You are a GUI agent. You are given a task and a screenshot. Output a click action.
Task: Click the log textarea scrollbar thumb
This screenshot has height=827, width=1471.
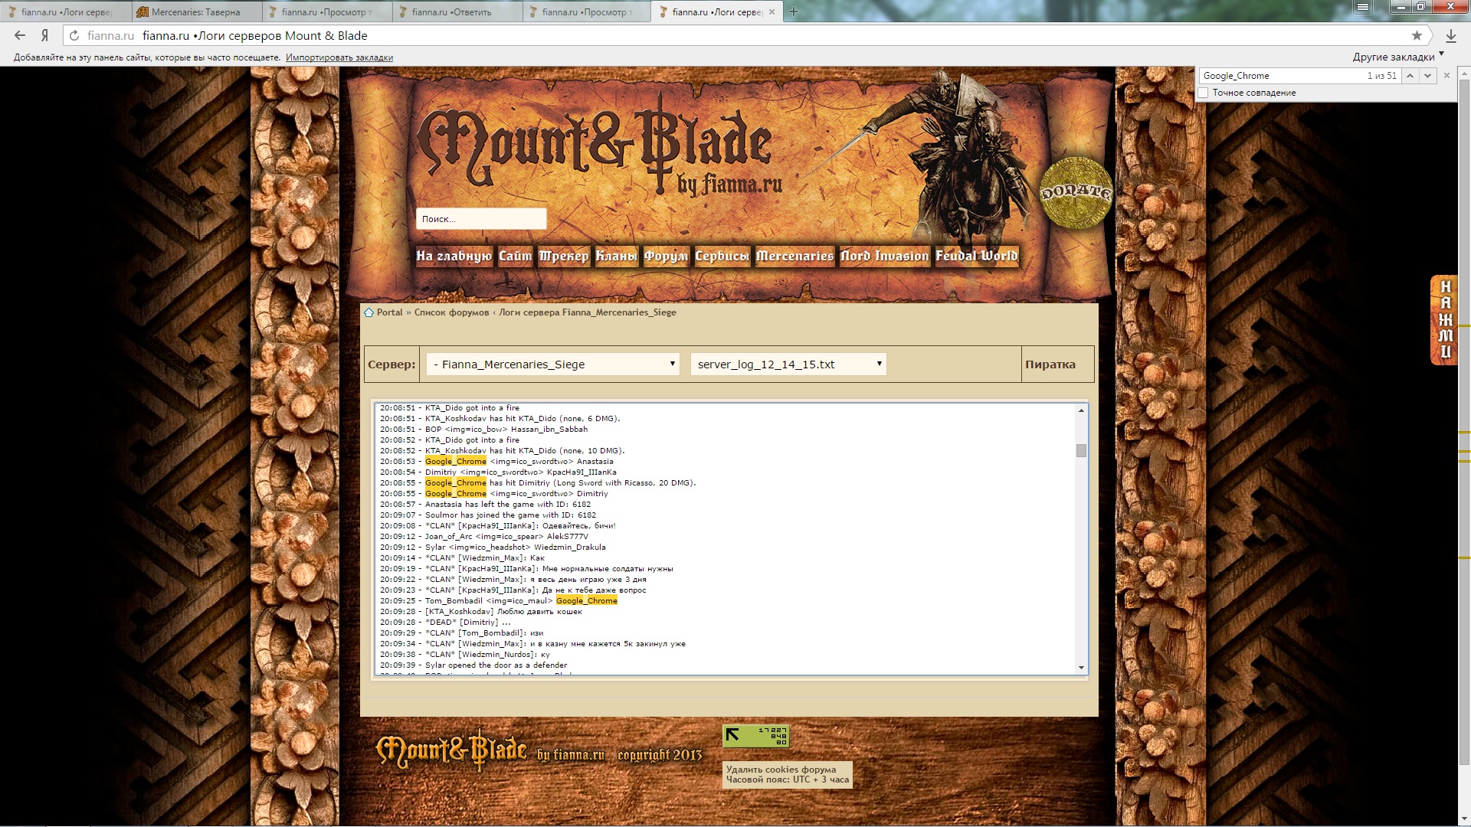tap(1081, 450)
